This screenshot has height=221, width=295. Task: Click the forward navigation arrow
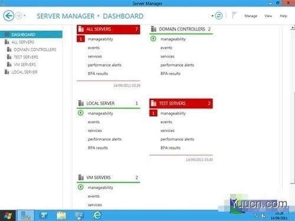click(19, 16)
